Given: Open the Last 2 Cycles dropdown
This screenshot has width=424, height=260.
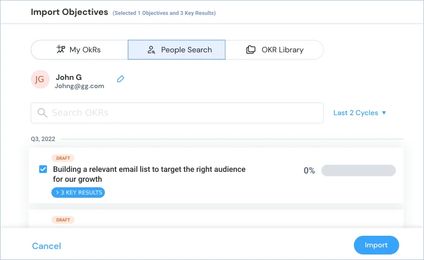Looking at the screenshot, I should [359, 113].
